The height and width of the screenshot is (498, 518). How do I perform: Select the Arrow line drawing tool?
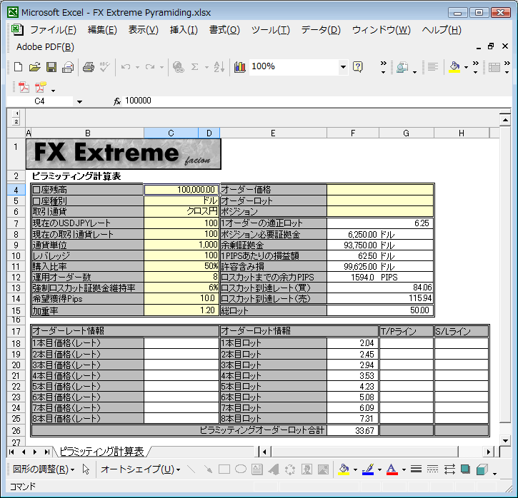click(x=208, y=469)
